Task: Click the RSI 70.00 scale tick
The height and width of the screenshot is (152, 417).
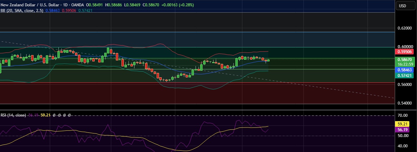Action: pyautogui.click(x=402, y=115)
